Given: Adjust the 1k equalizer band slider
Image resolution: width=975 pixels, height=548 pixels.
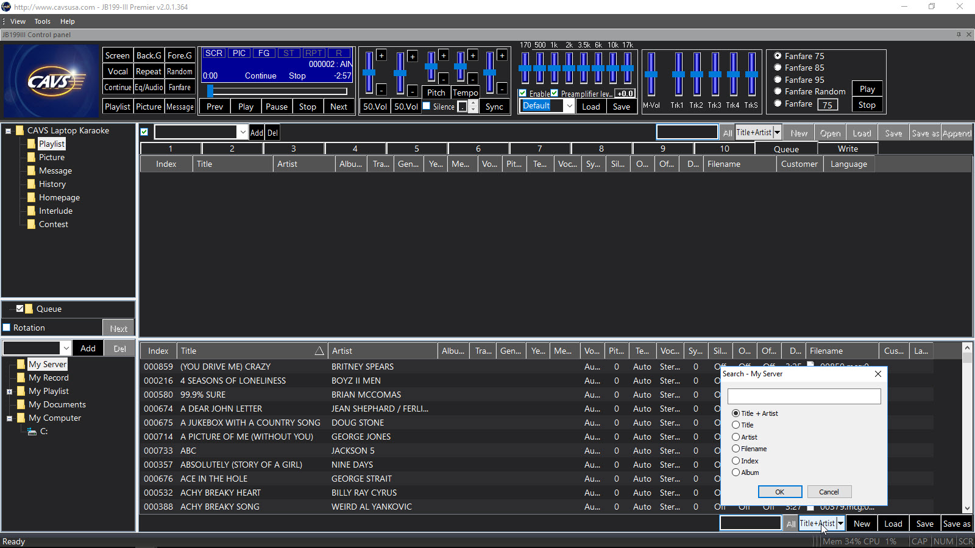Looking at the screenshot, I should coord(555,68).
